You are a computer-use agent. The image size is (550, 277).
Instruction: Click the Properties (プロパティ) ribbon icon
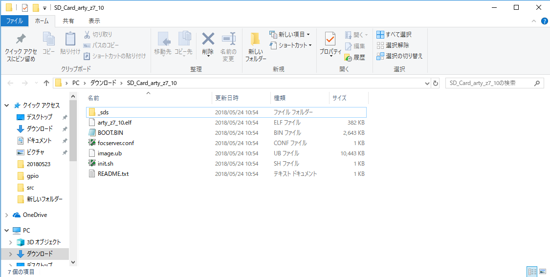click(330, 40)
